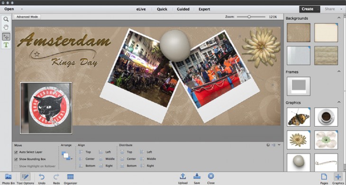The height and width of the screenshot is (185, 346).
Task: Select the black cat sticker photo
Action: 46,108
